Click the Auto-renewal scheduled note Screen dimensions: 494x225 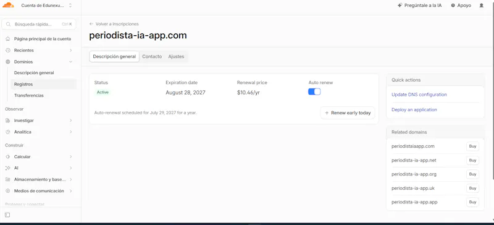pos(146,112)
